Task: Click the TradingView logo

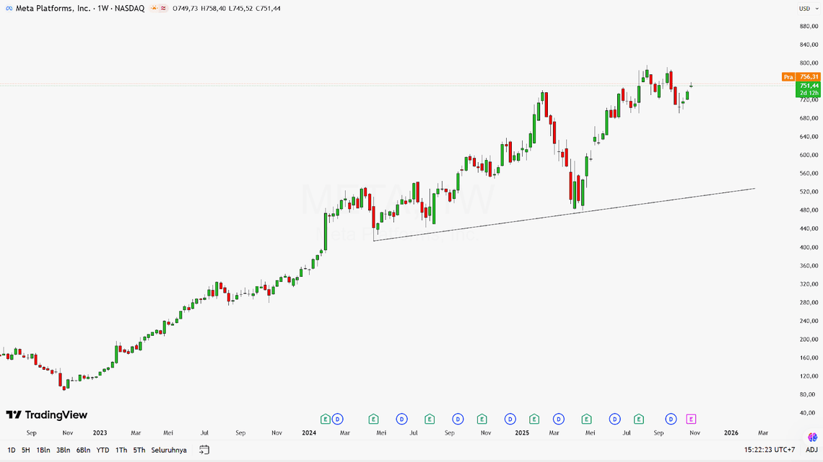Action: [x=47, y=415]
